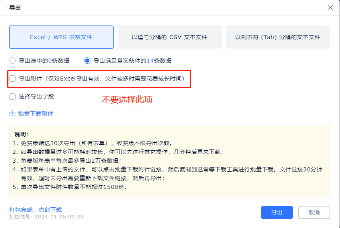Click the 导出 dialog title text
340x228 pixels.
click(x=15, y=8)
